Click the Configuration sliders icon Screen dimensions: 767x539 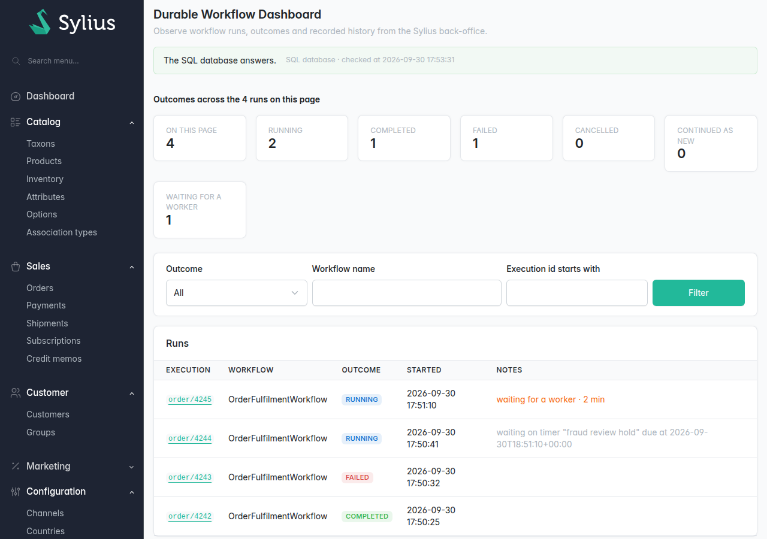[16, 492]
